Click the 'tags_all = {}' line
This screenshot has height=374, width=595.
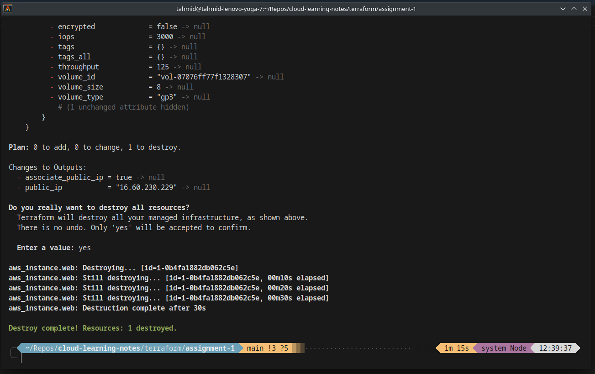[x=124, y=57]
